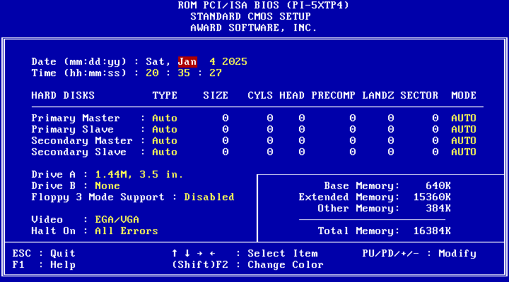Select Drive B None value
509x282 pixels.
pos(107,186)
